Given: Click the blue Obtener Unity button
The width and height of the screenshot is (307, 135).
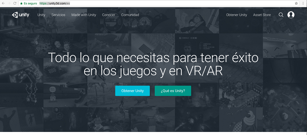Looking at the screenshot, I should coord(133,91).
